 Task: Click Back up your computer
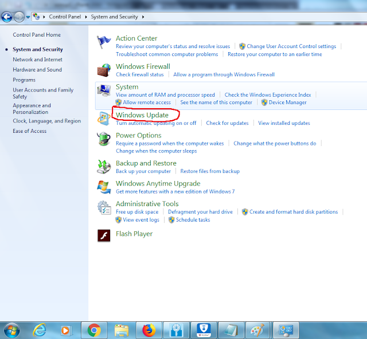pyautogui.click(x=143, y=171)
